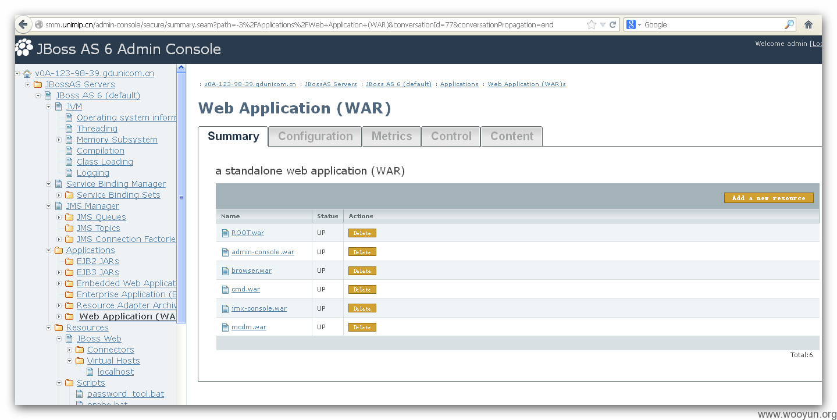Open the URL history dropdown arrow
837x420 pixels.
603,24
